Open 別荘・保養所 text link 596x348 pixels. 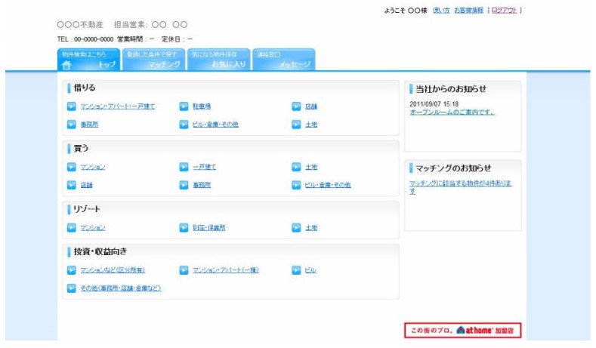coord(208,227)
